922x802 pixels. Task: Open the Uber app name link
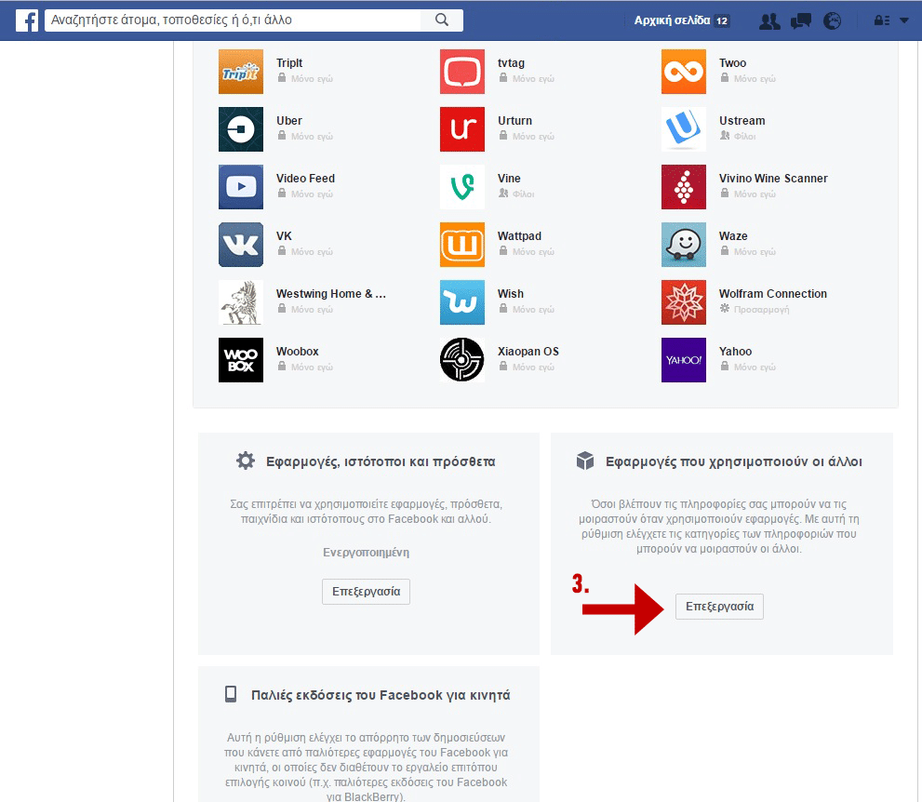pyautogui.click(x=289, y=121)
